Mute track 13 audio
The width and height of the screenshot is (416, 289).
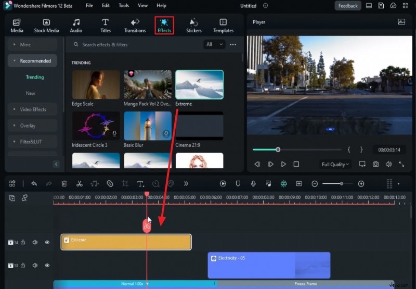point(35,266)
